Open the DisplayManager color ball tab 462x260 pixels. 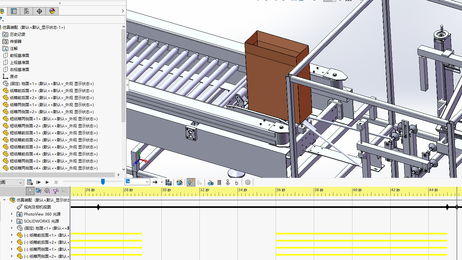[52, 11]
